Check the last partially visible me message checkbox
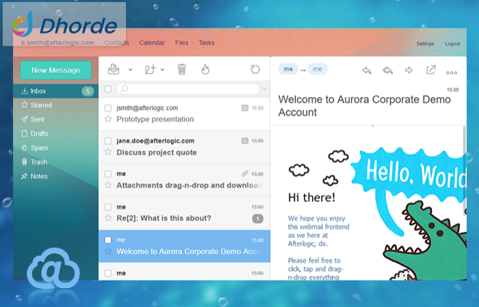The width and height of the screenshot is (479, 307). pos(108,273)
